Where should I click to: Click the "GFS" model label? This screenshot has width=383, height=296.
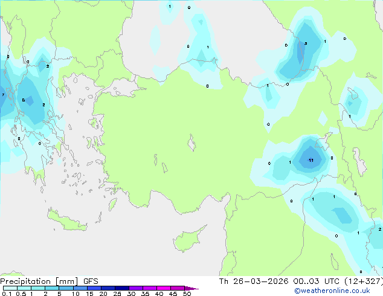[x=91, y=282]
